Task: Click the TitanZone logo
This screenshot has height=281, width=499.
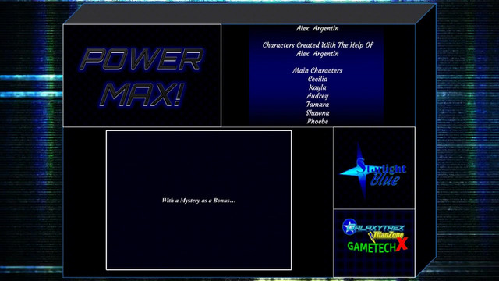Action: 387,236
